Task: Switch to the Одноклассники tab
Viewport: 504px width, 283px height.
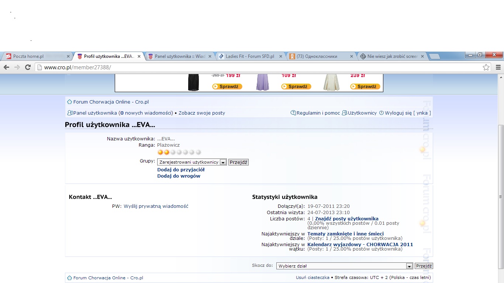Action: tap(321, 56)
